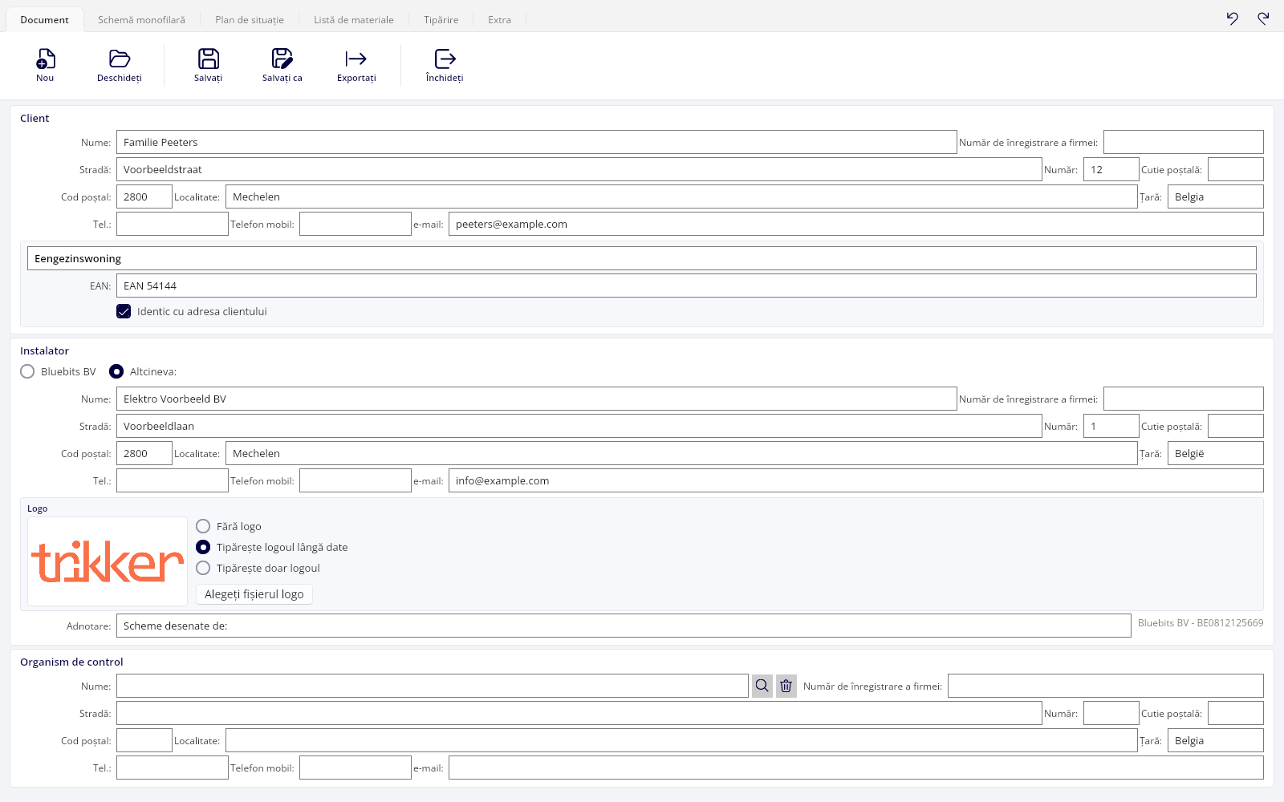
Task: Click the EAN field with EAN 54144
Action: tap(686, 286)
